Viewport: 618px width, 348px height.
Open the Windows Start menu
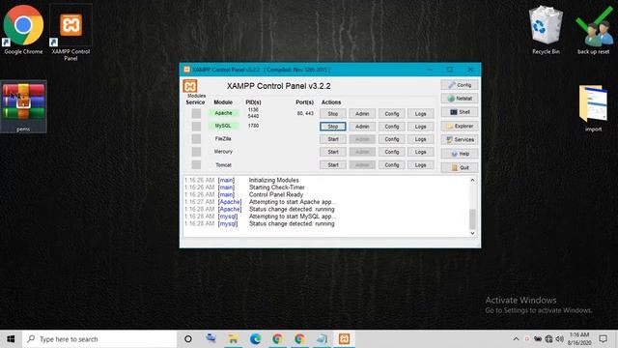(11, 339)
